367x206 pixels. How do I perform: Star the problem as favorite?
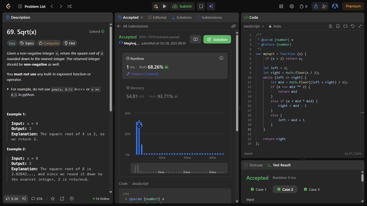53,199
